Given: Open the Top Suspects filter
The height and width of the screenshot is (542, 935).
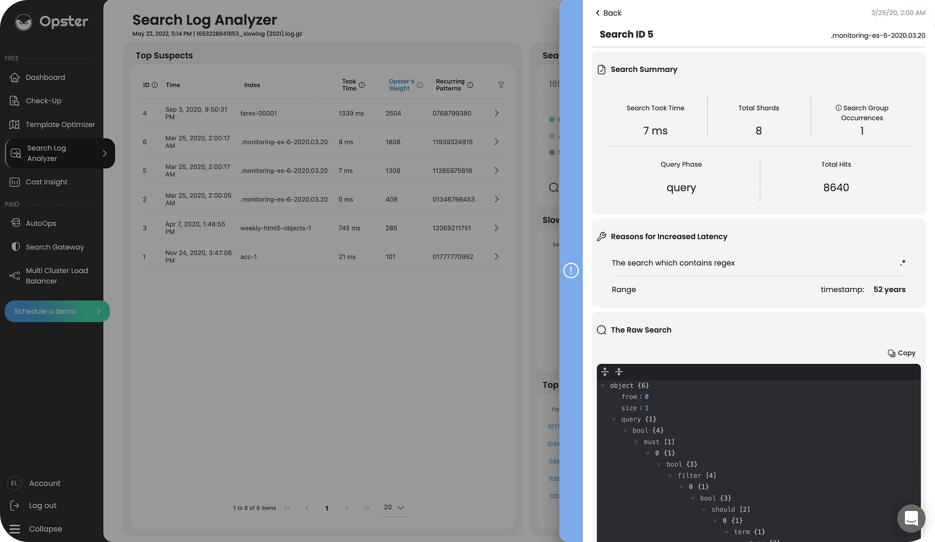Looking at the screenshot, I should point(501,85).
